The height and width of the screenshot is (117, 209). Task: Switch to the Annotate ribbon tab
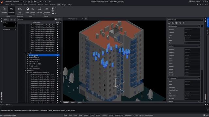coord(19,5)
